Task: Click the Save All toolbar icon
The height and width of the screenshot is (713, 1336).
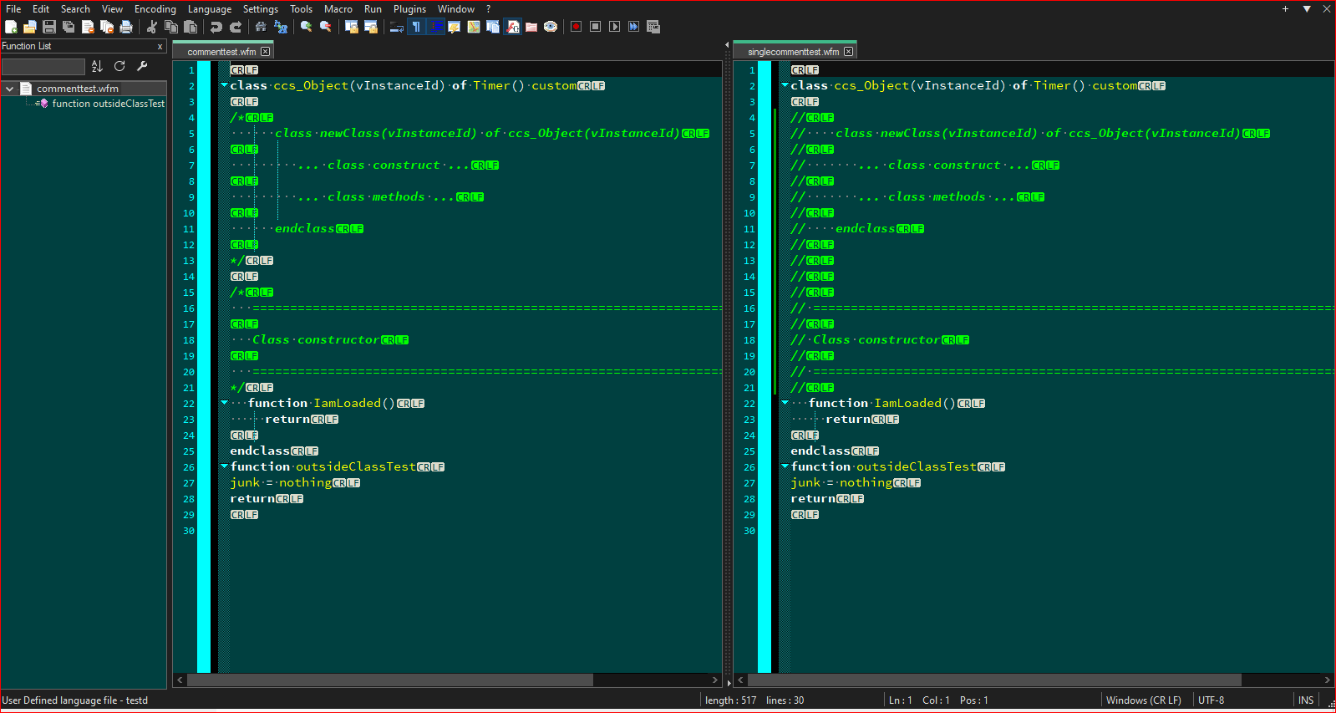Action: 69,27
